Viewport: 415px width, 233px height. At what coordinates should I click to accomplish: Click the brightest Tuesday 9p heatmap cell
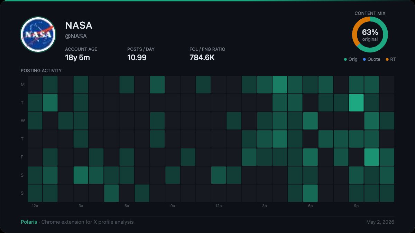356,103
